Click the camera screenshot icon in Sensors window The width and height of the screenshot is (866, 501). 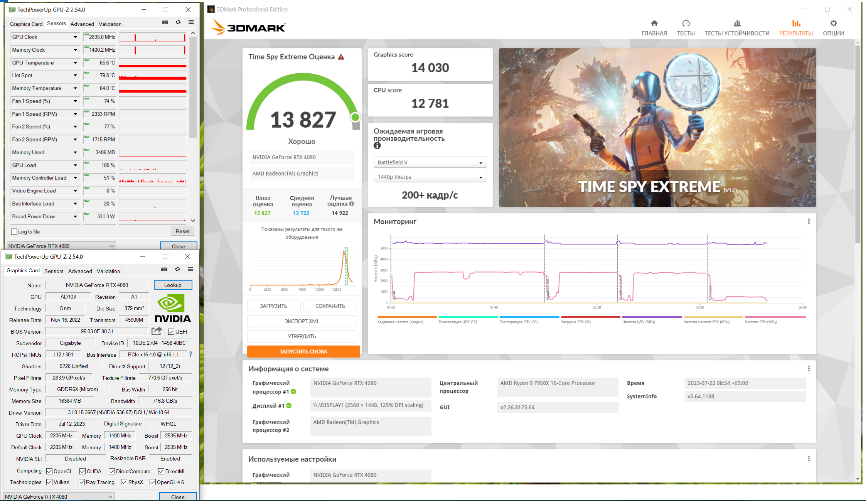coord(165,22)
